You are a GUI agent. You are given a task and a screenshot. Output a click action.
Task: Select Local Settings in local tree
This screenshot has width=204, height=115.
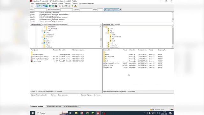[x=50, y=35]
